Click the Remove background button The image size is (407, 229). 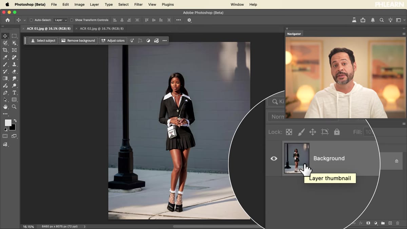78,41
